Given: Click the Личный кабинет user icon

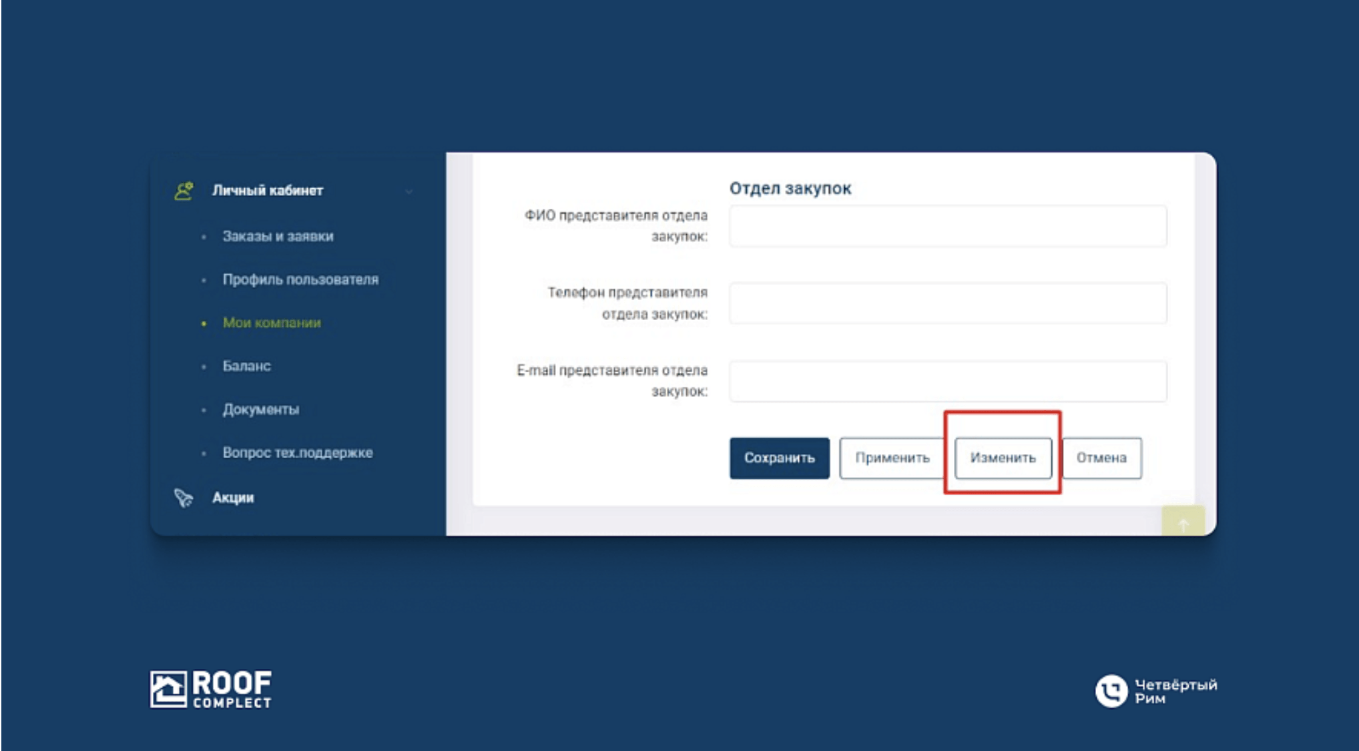Looking at the screenshot, I should (184, 191).
